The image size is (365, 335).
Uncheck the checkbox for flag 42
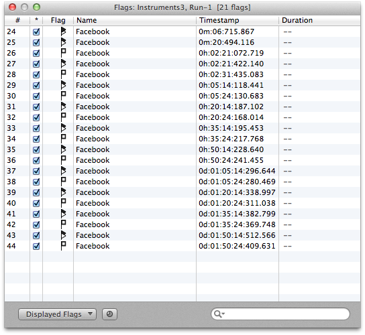tap(36, 224)
